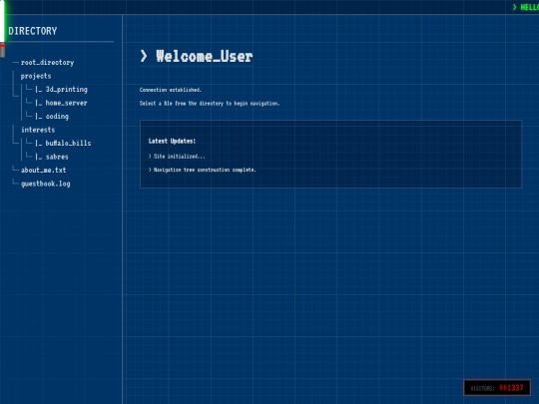Open the about_me.txt file
Image resolution: width=539 pixels, height=404 pixels.
click(43, 170)
